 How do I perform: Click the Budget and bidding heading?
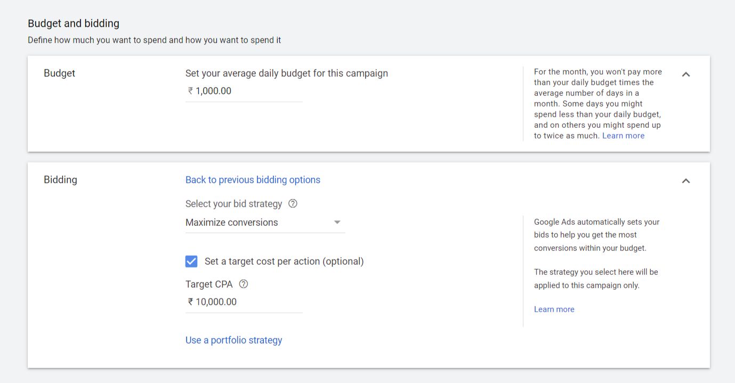coord(73,23)
